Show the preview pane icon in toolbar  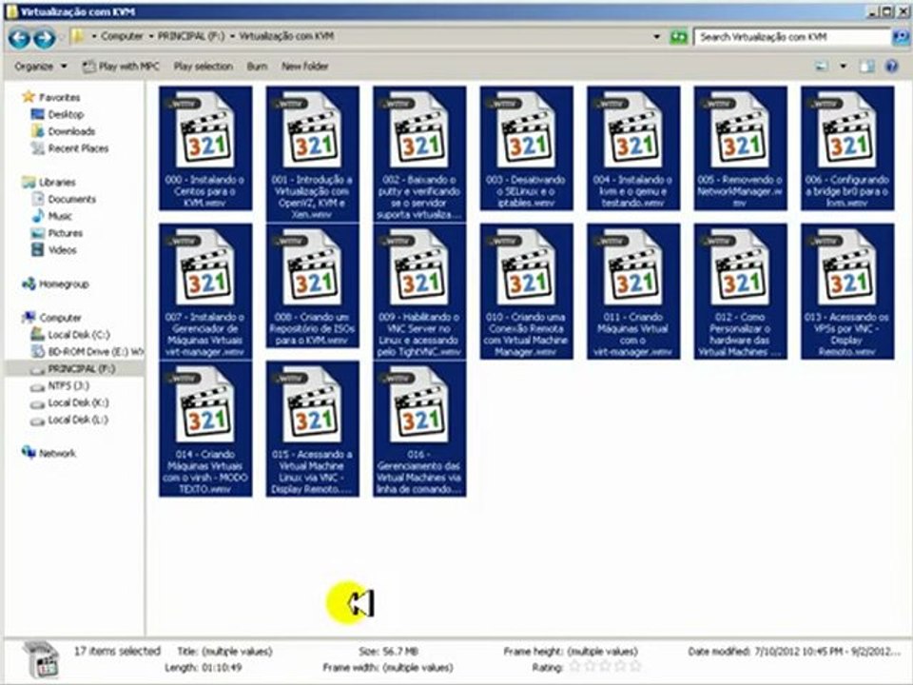(x=867, y=67)
